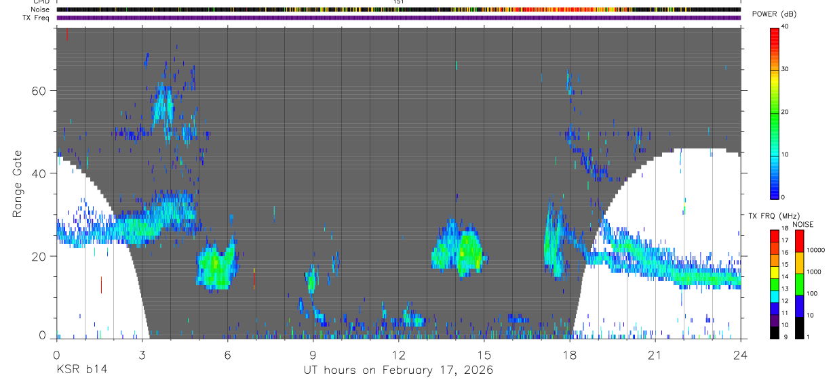The image size is (833, 384).
Task: Click the 14 label in TX FRQ legend
Action: pos(785,277)
